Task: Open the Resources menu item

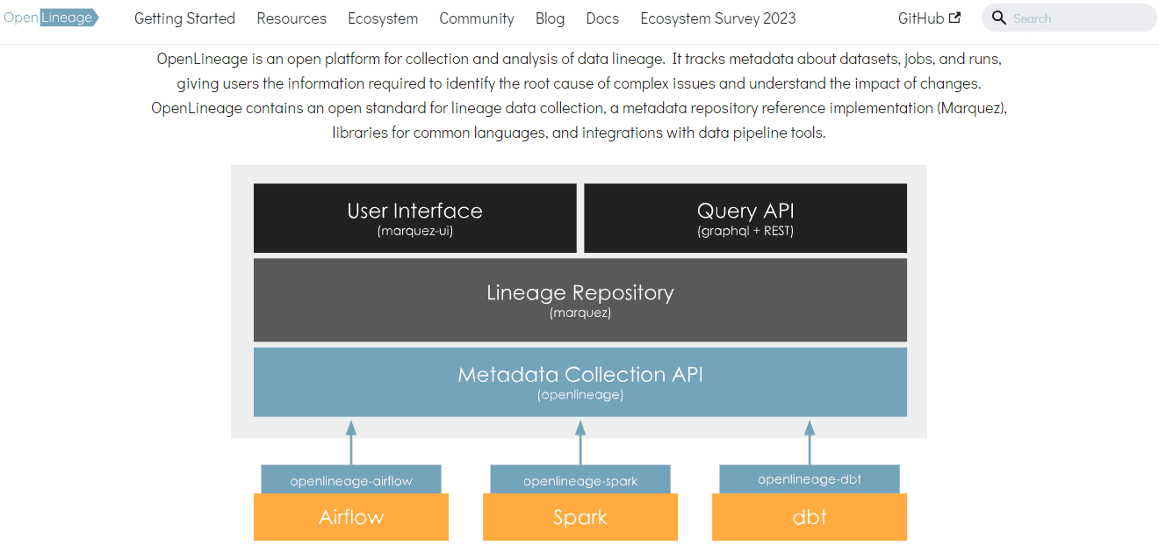Action: coord(292,18)
